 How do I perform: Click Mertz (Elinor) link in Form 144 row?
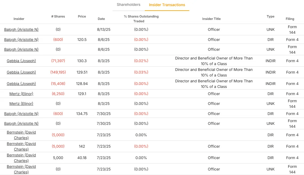[x=21, y=104]
